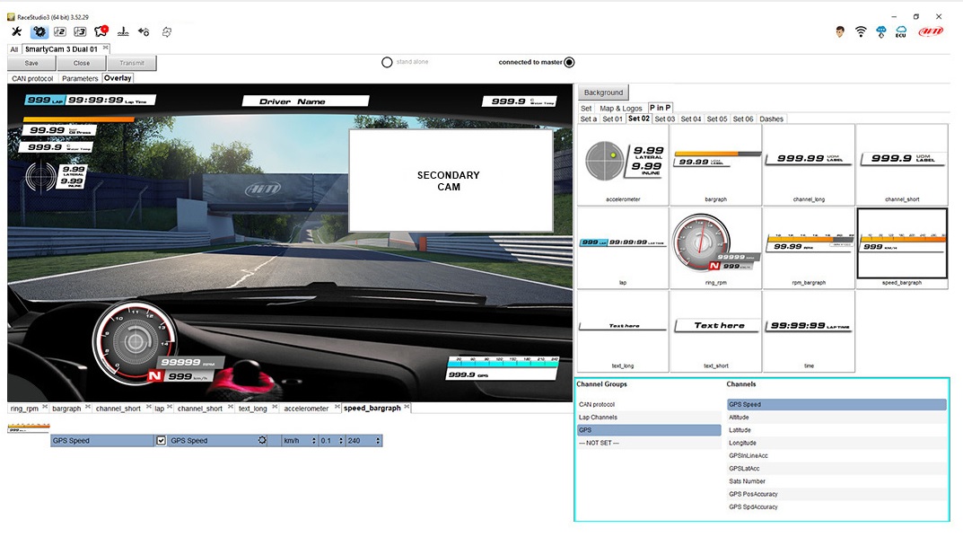The width and height of the screenshot is (963, 537).
Task: Select CAN protocol channel group
Action: coord(649,404)
